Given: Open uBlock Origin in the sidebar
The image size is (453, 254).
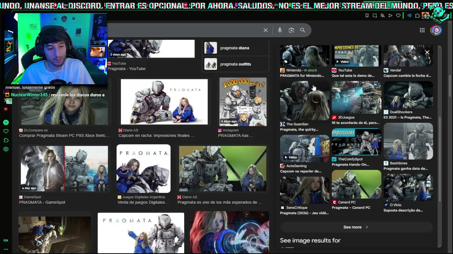Looking at the screenshot, I should coord(6,109).
